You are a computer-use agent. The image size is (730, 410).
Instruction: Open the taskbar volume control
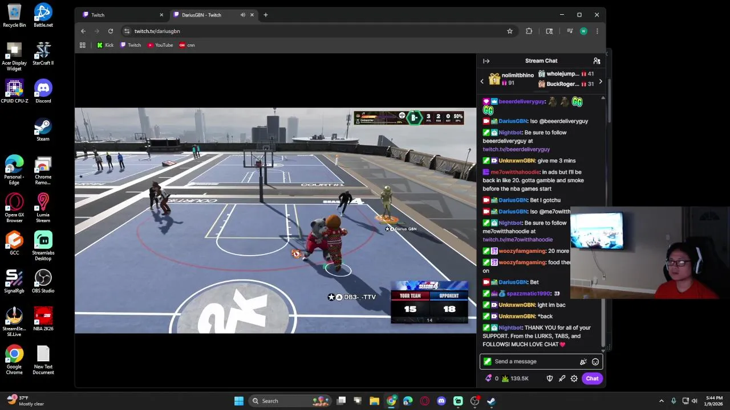coord(695,401)
